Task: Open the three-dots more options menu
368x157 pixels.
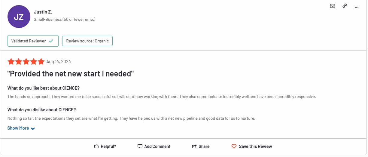Action: click(x=357, y=7)
